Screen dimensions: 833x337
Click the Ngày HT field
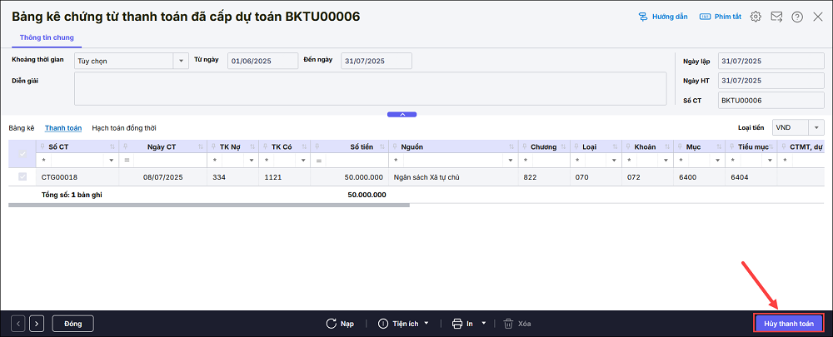coord(771,81)
